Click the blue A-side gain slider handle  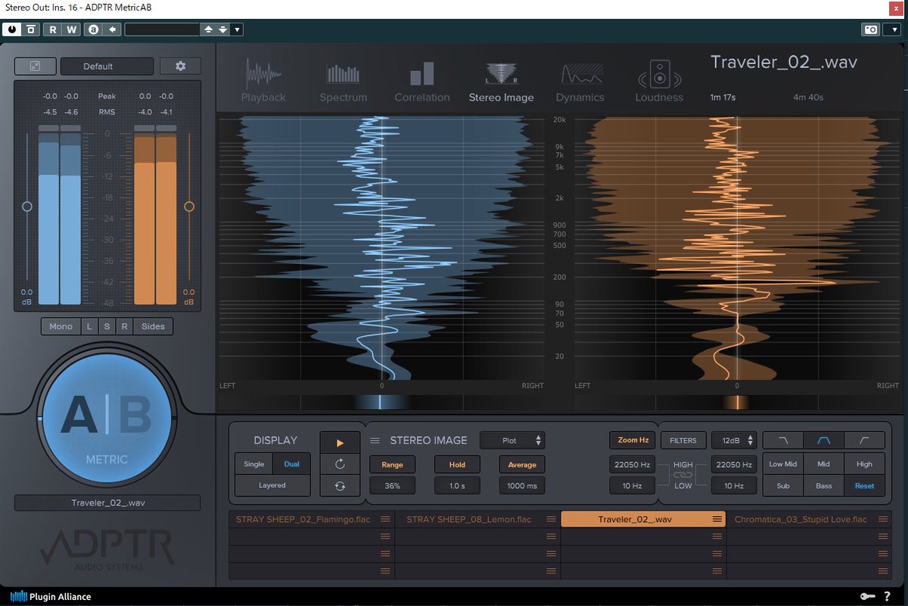[x=27, y=206]
